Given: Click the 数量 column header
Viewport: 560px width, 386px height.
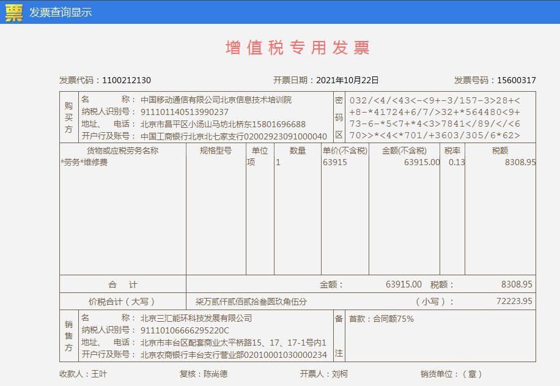Looking at the screenshot, I should tap(298, 150).
